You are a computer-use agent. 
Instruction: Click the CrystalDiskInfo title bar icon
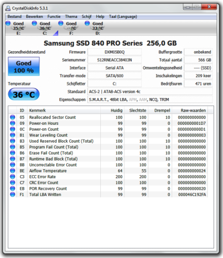pos(8,8)
